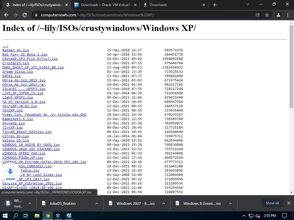Share this page using the share icon
This screenshot has width=294, height=220.
coord(258,15)
